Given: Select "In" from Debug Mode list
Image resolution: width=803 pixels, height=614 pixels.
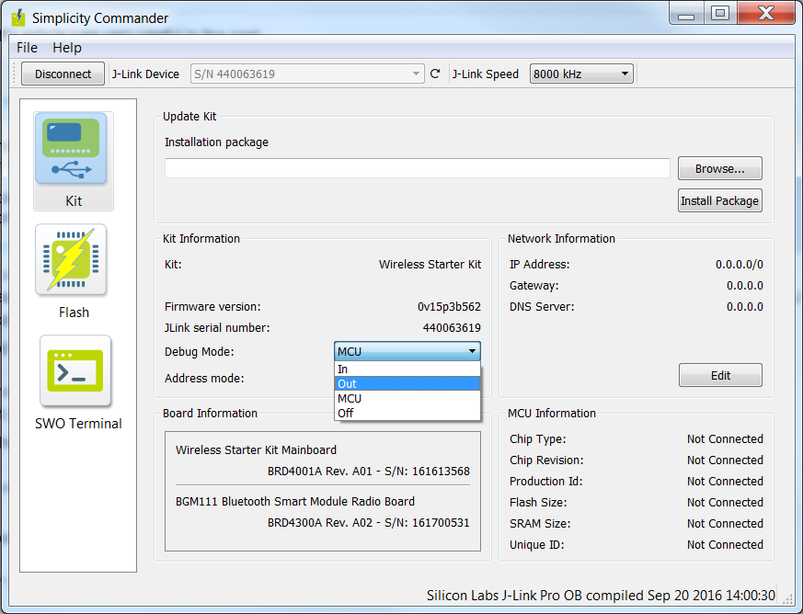Looking at the screenshot, I should tap(407, 369).
